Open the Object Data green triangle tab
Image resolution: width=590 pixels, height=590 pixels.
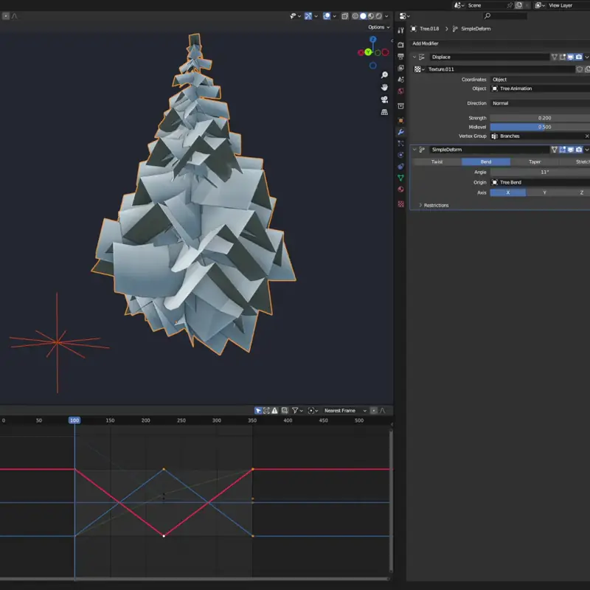pos(401,178)
